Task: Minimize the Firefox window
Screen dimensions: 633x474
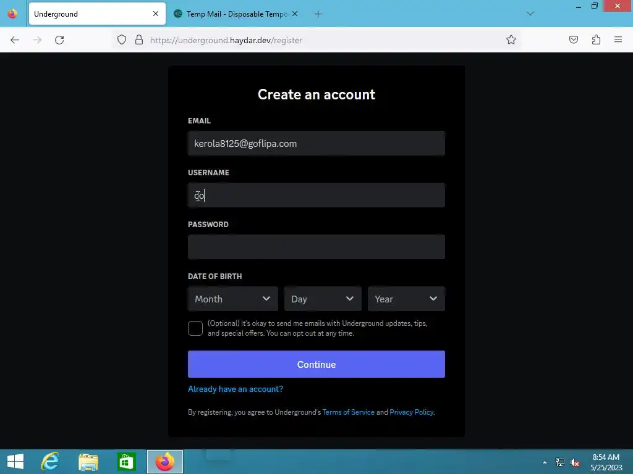Action: 579,6
